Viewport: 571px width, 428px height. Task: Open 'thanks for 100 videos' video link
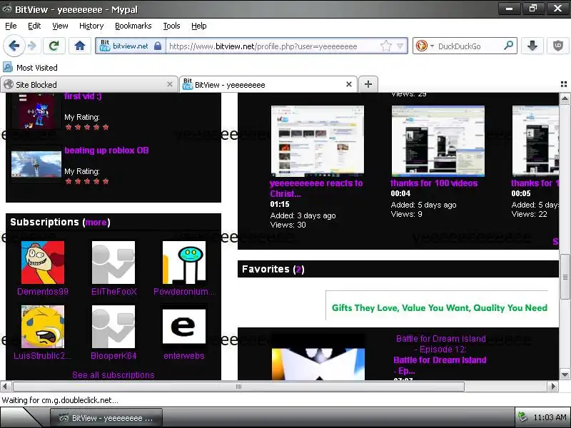(x=434, y=183)
